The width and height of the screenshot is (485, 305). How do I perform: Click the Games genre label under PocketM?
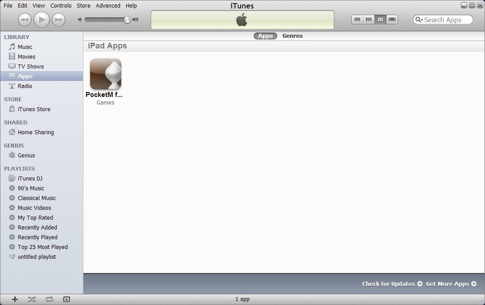(x=106, y=103)
